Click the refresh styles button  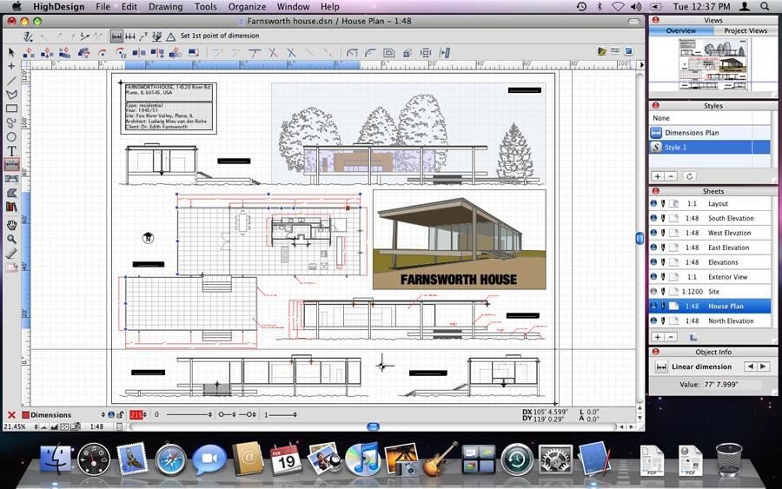pos(689,176)
